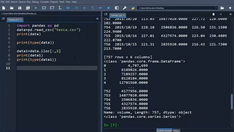Open the Debug menu
This screenshot has height=132, width=234.
click(x=35, y=2)
